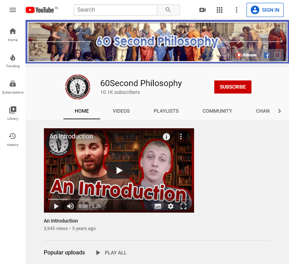289x264 pixels.
Task: Open the An Introduction video title link
Action: click(x=61, y=221)
